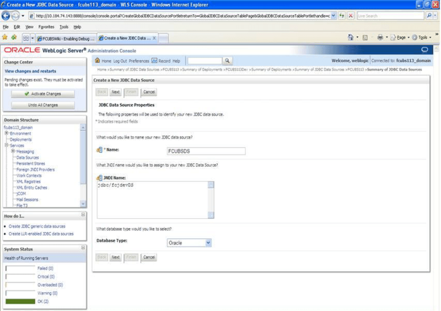Viewport: 441px width, 311px height.
Task: Click the Live Search input box
Action: (x=390, y=16)
